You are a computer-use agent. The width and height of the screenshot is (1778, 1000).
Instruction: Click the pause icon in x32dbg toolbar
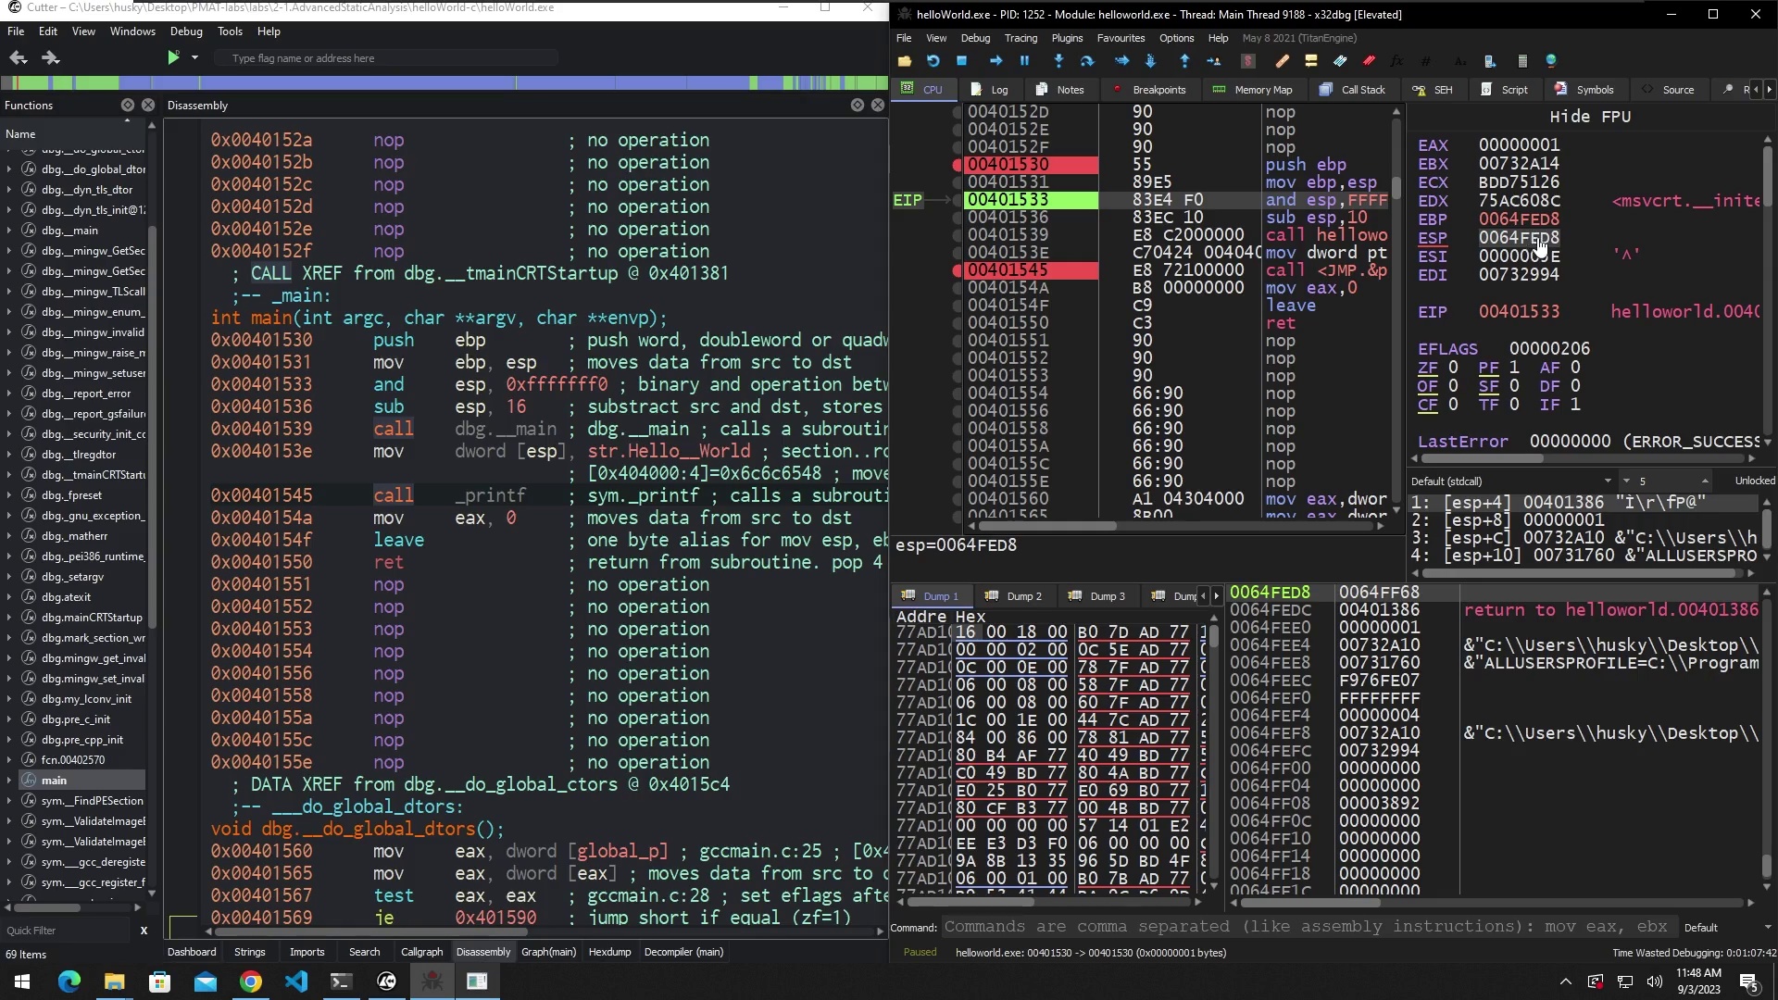1024,61
